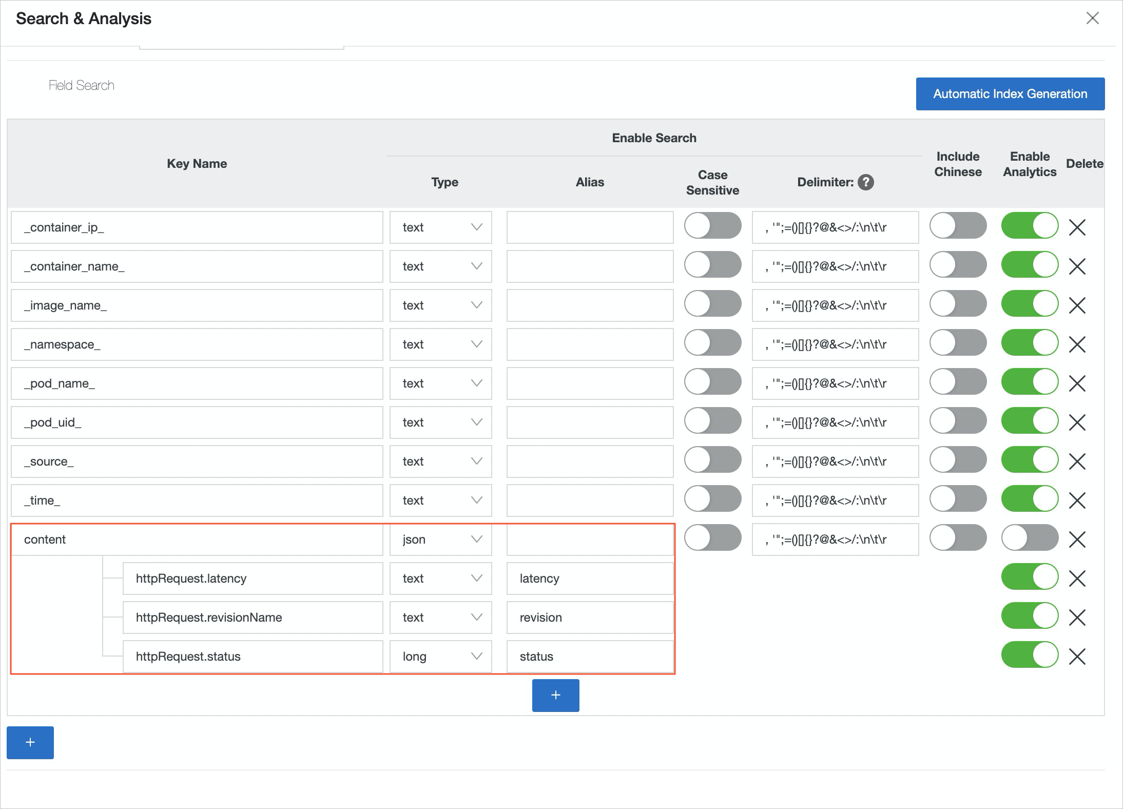Delete the httpRequest.status sub-field
1123x809 pixels.
click(x=1077, y=656)
